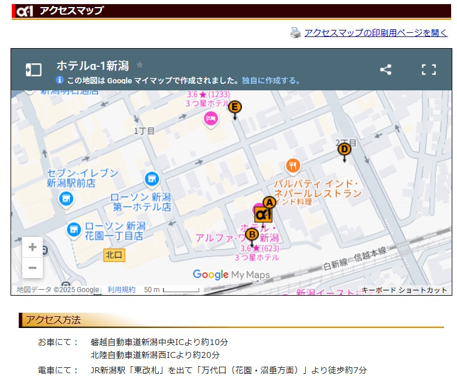Click the ローソン 新潟花園一丁目店 label
457x389 pixels.
click(x=115, y=231)
